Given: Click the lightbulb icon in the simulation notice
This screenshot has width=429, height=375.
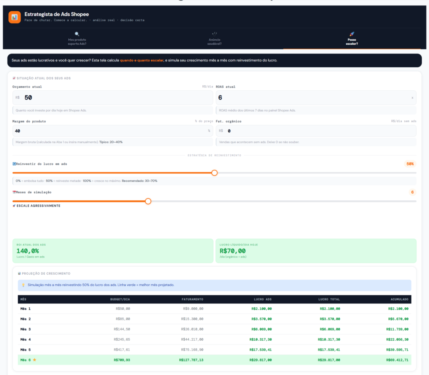Looking at the screenshot, I should click(23, 285).
